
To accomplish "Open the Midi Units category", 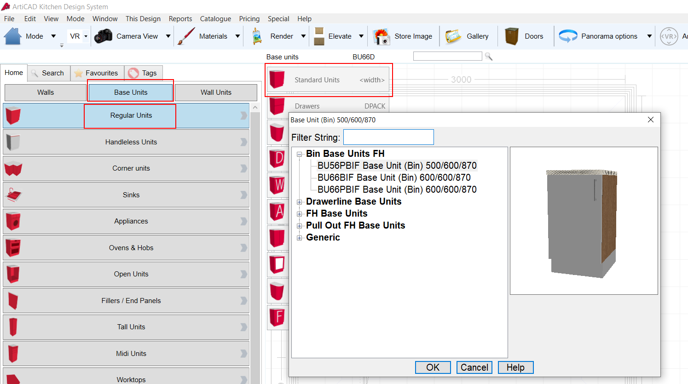I will [126, 354].
